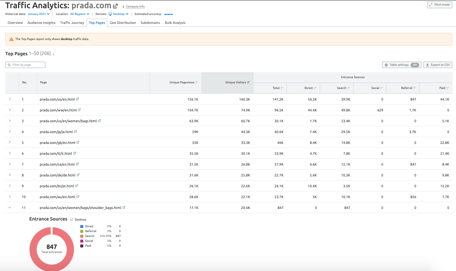The image size is (456, 271).
Task: Click the Pitch mode button
Action: coord(439,5)
